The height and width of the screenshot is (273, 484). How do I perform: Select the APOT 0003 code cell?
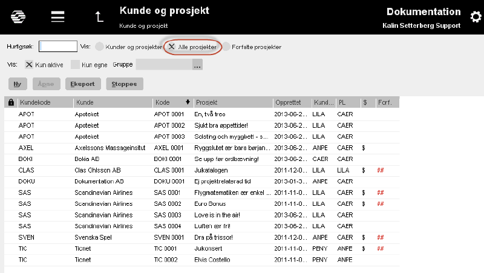[x=169, y=137]
